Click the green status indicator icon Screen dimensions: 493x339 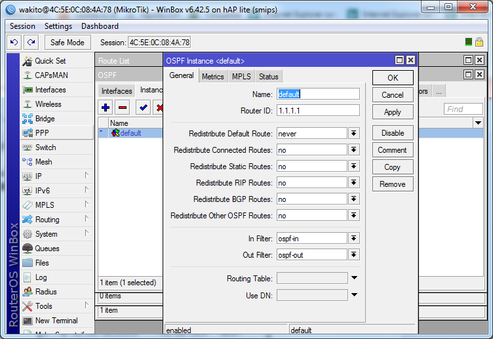click(469, 42)
